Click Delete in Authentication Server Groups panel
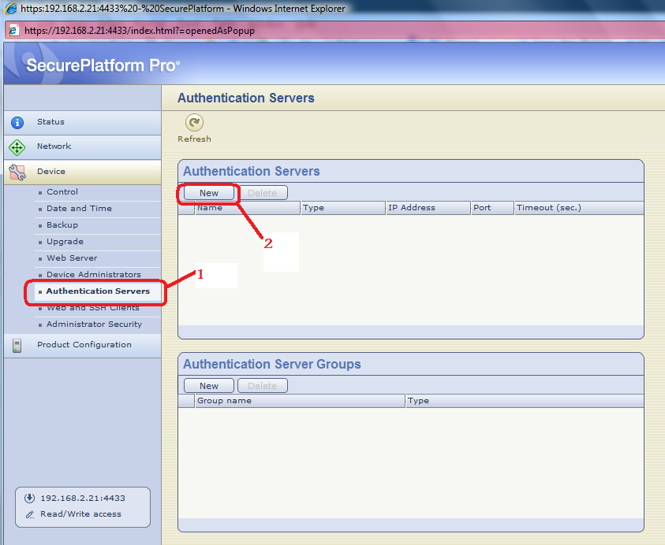 click(x=263, y=386)
